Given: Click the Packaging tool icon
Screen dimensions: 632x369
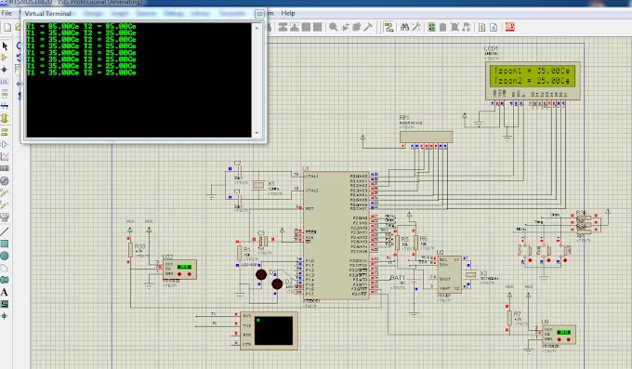Looking at the screenshot, I should point(356,27).
